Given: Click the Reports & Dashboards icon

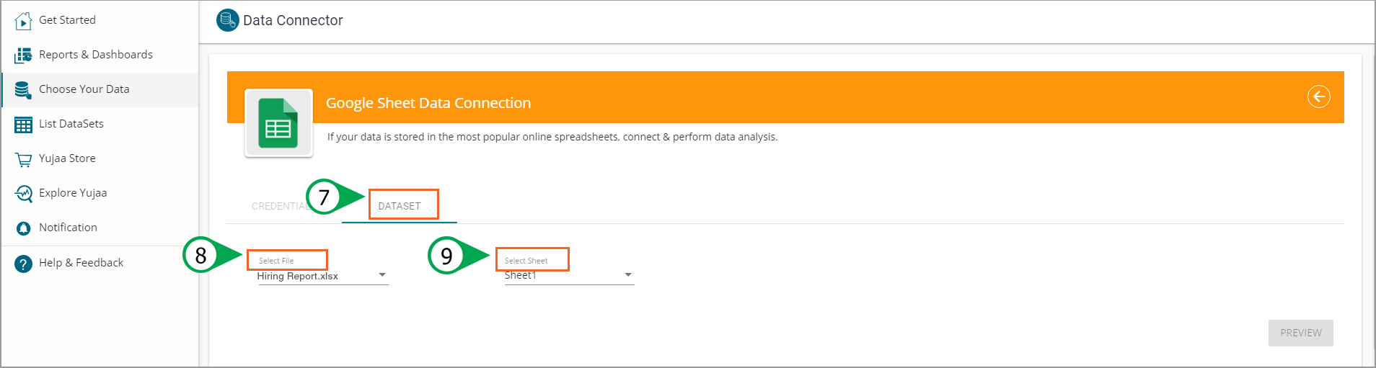Looking at the screenshot, I should [23, 55].
